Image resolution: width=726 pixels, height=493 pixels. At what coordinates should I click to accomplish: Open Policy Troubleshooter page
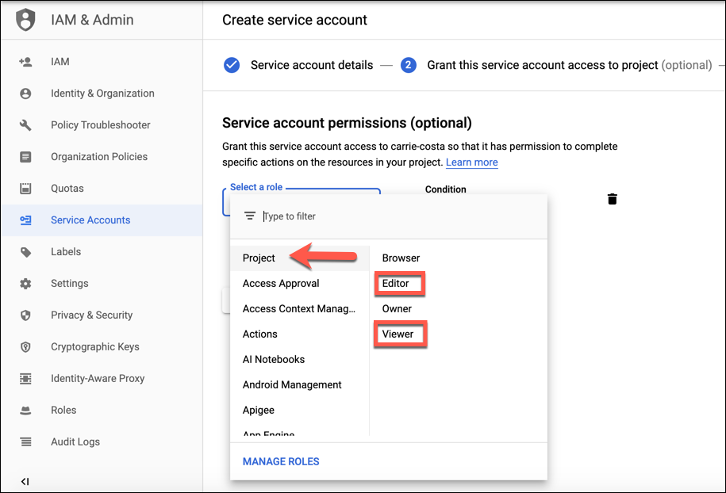click(x=102, y=125)
